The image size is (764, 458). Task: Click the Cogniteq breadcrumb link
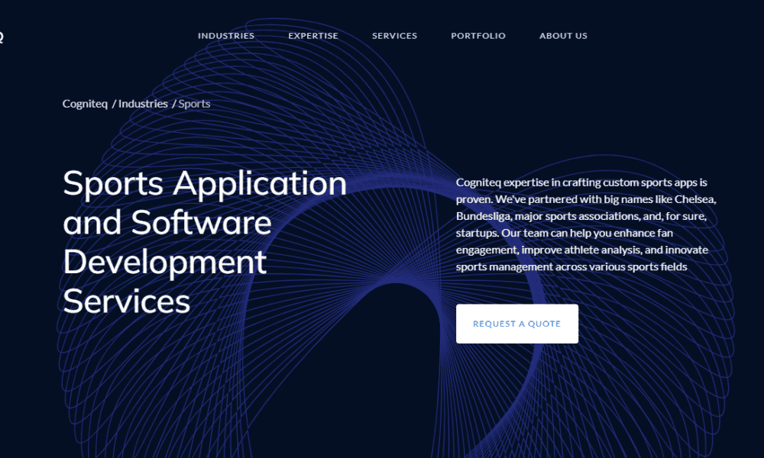tap(86, 104)
